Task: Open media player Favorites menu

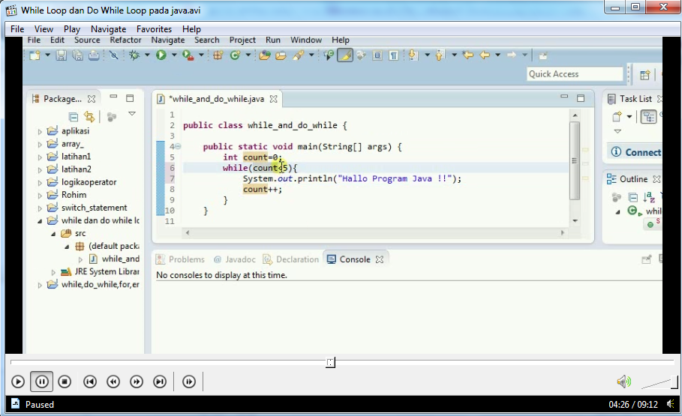Action: [x=154, y=29]
